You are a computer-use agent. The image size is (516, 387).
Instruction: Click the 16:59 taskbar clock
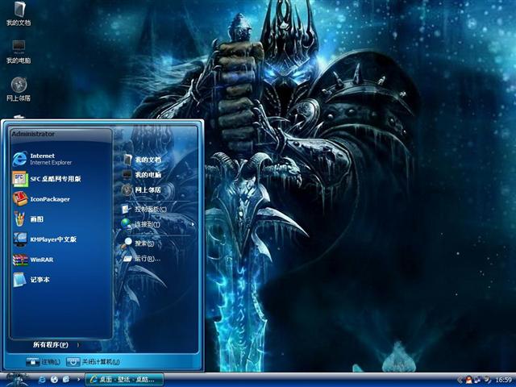point(503,380)
